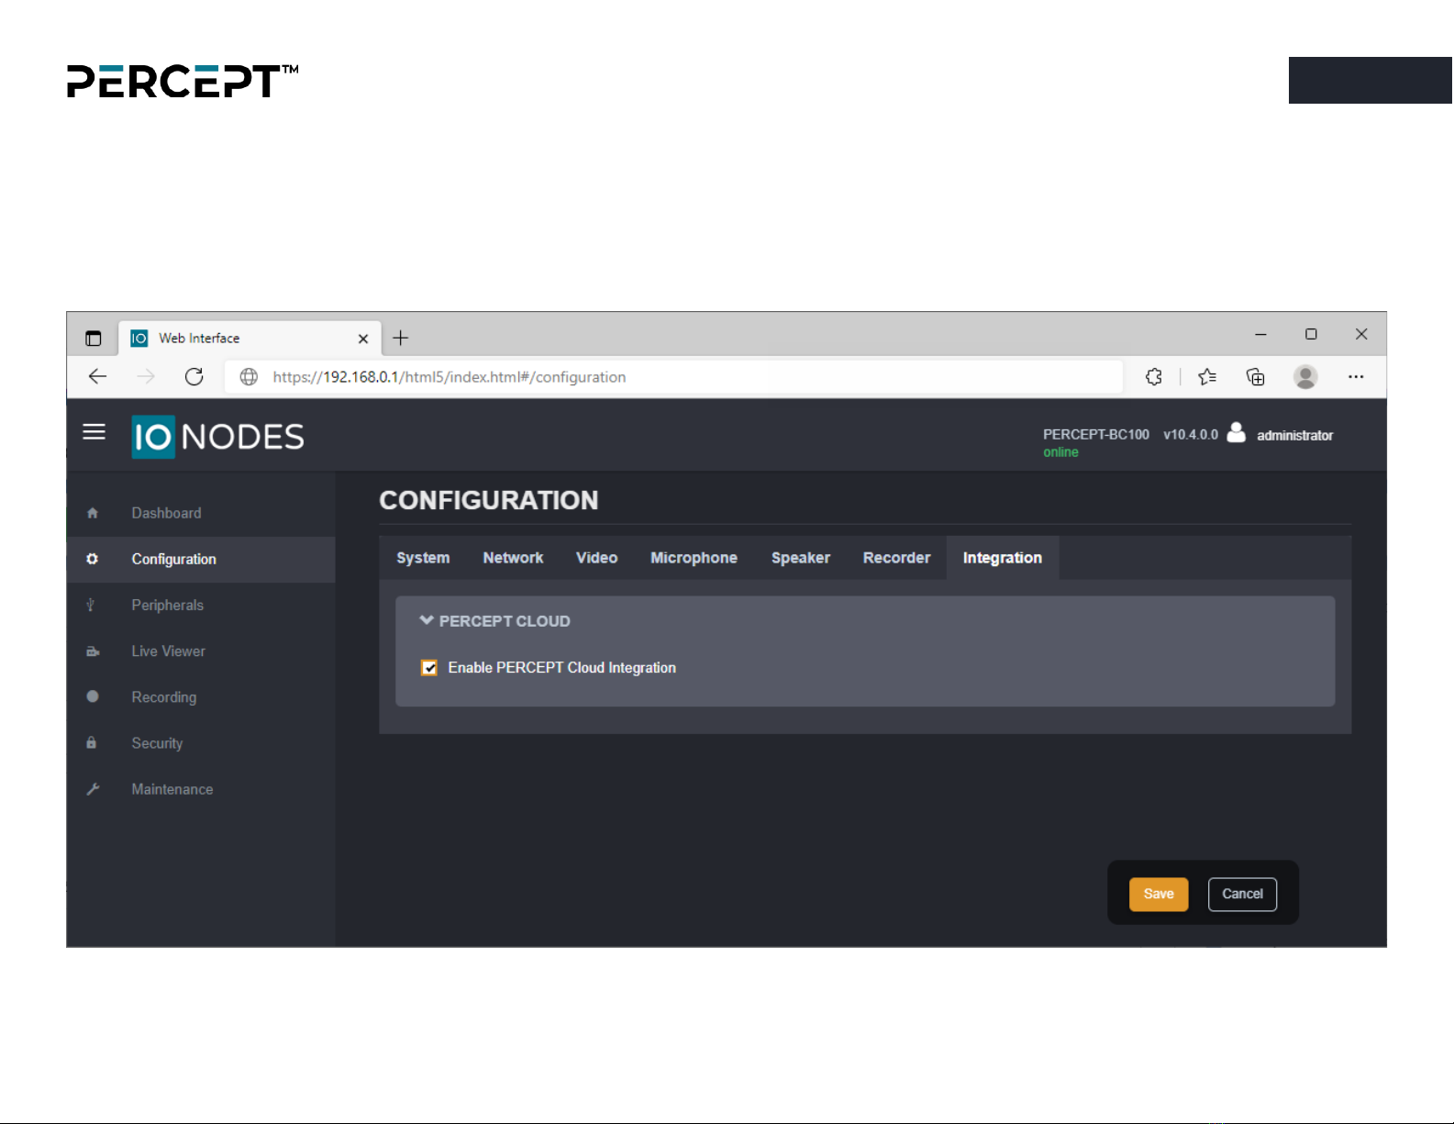
Task: Click the v10.4.0.0 version text
Action: coord(1191,435)
